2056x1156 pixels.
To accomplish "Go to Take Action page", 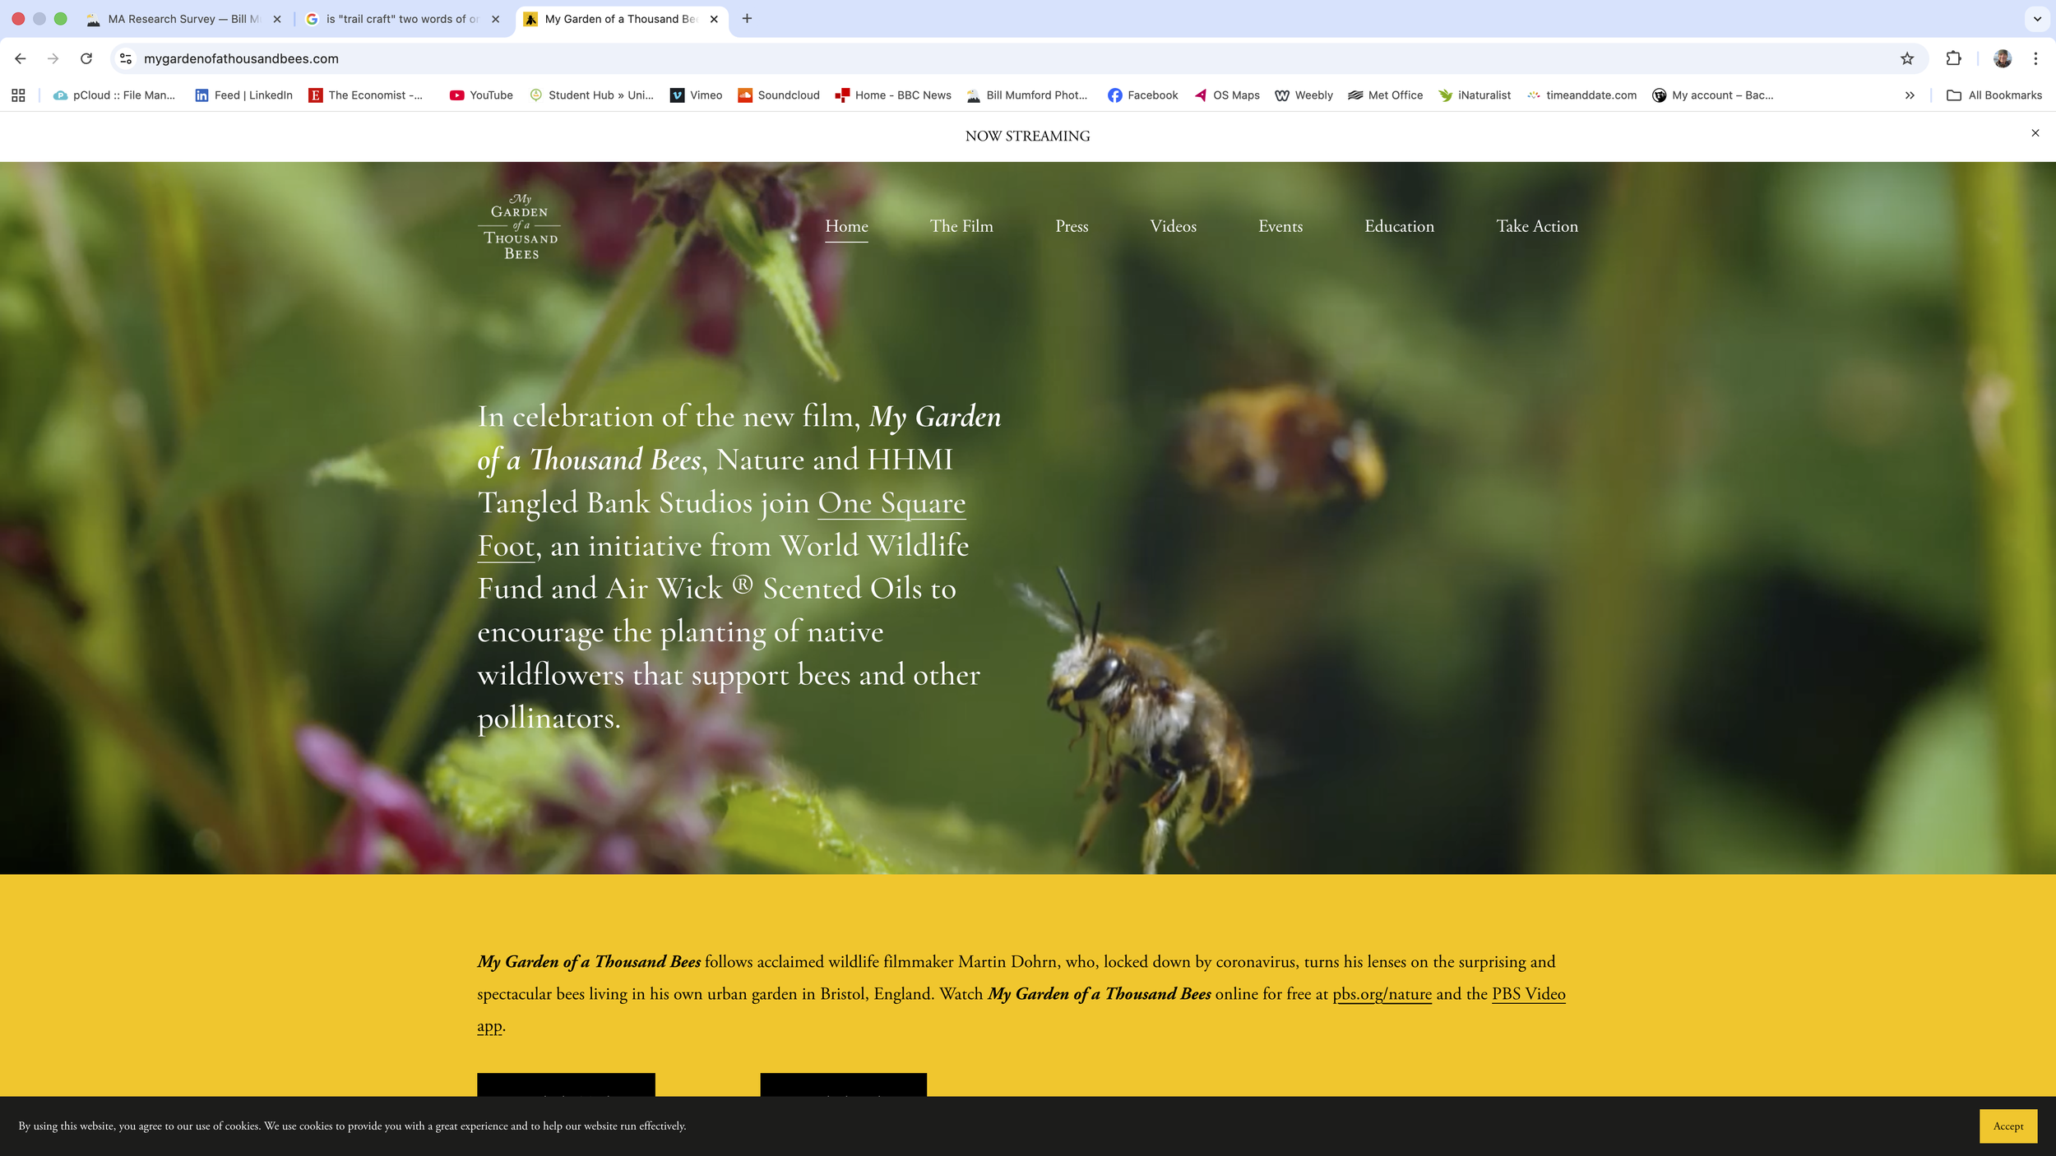I will [x=1536, y=226].
